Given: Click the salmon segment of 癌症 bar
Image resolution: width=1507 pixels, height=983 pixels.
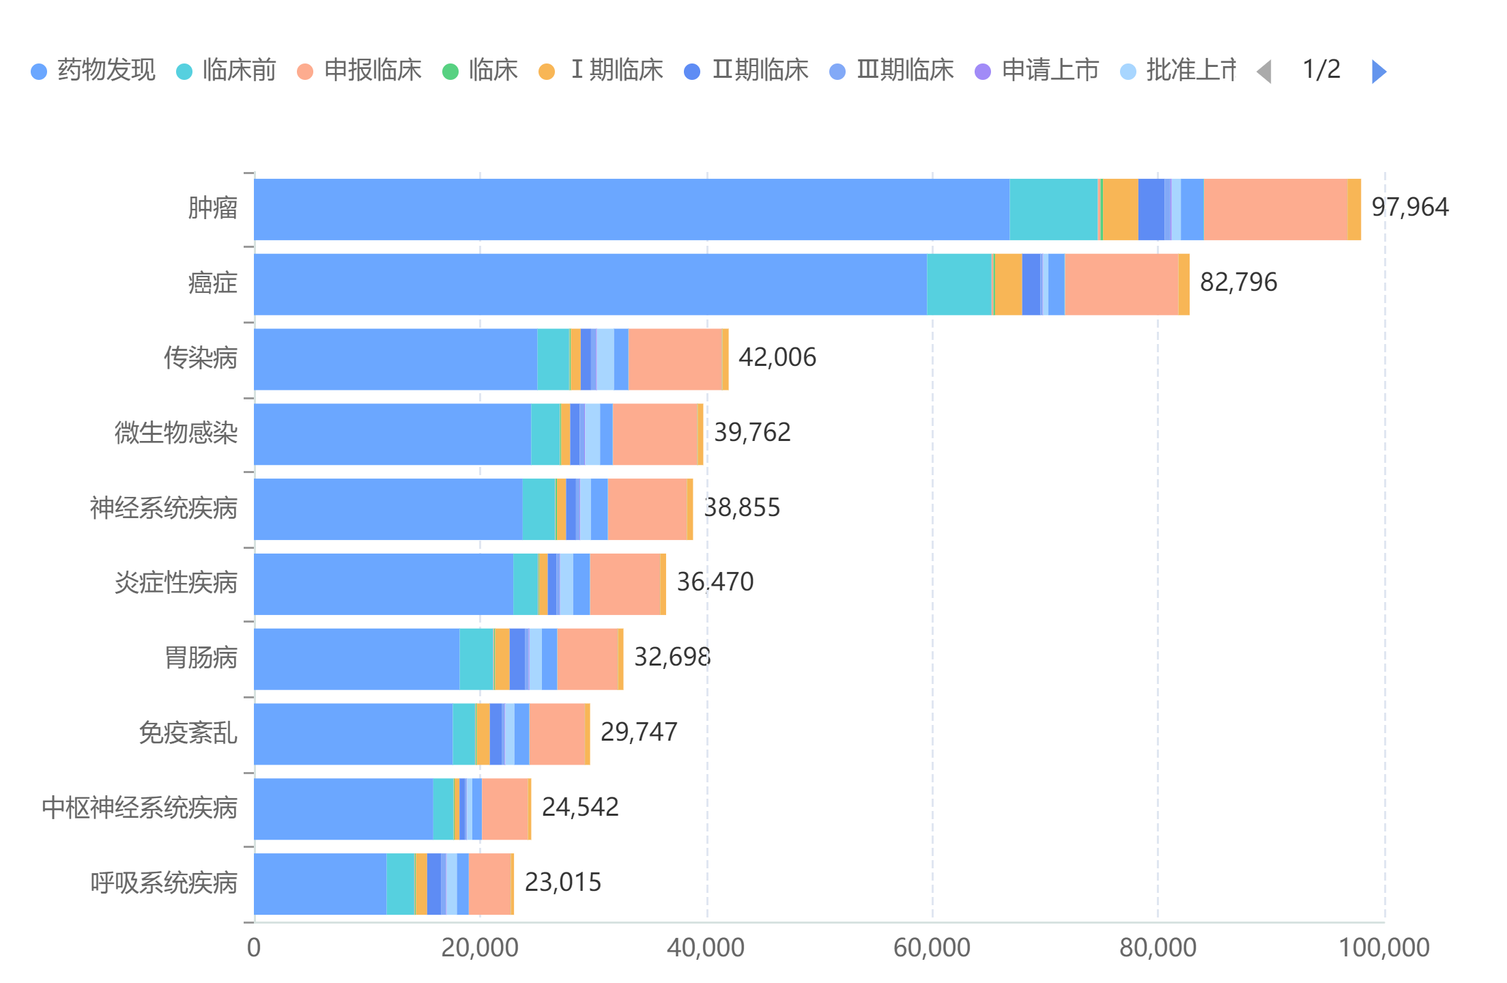Looking at the screenshot, I should pyautogui.click(x=1121, y=285).
